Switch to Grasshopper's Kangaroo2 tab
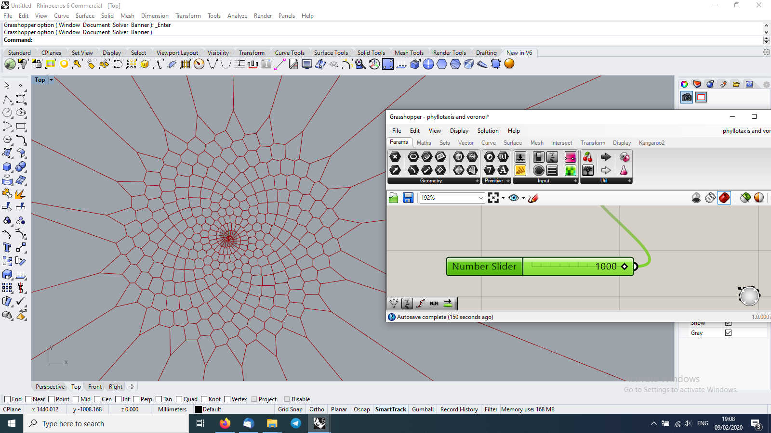The image size is (771, 433). pos(651,143)
